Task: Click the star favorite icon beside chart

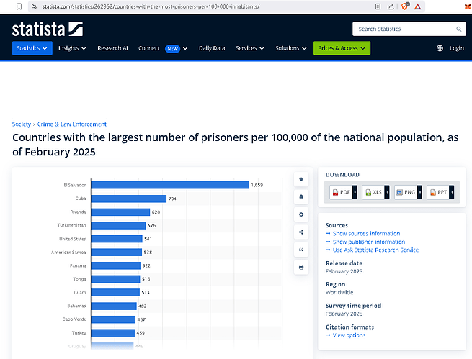Action: click(301, 179)
